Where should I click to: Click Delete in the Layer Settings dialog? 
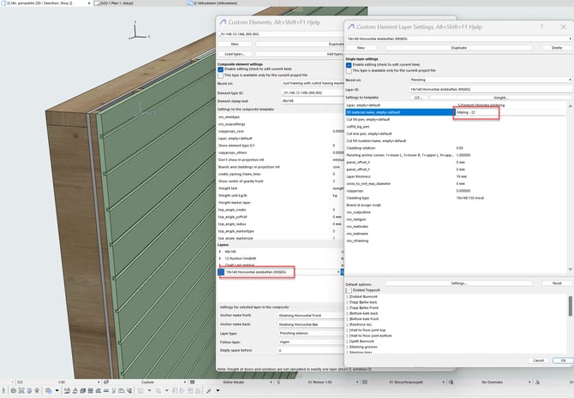[556, 48]
